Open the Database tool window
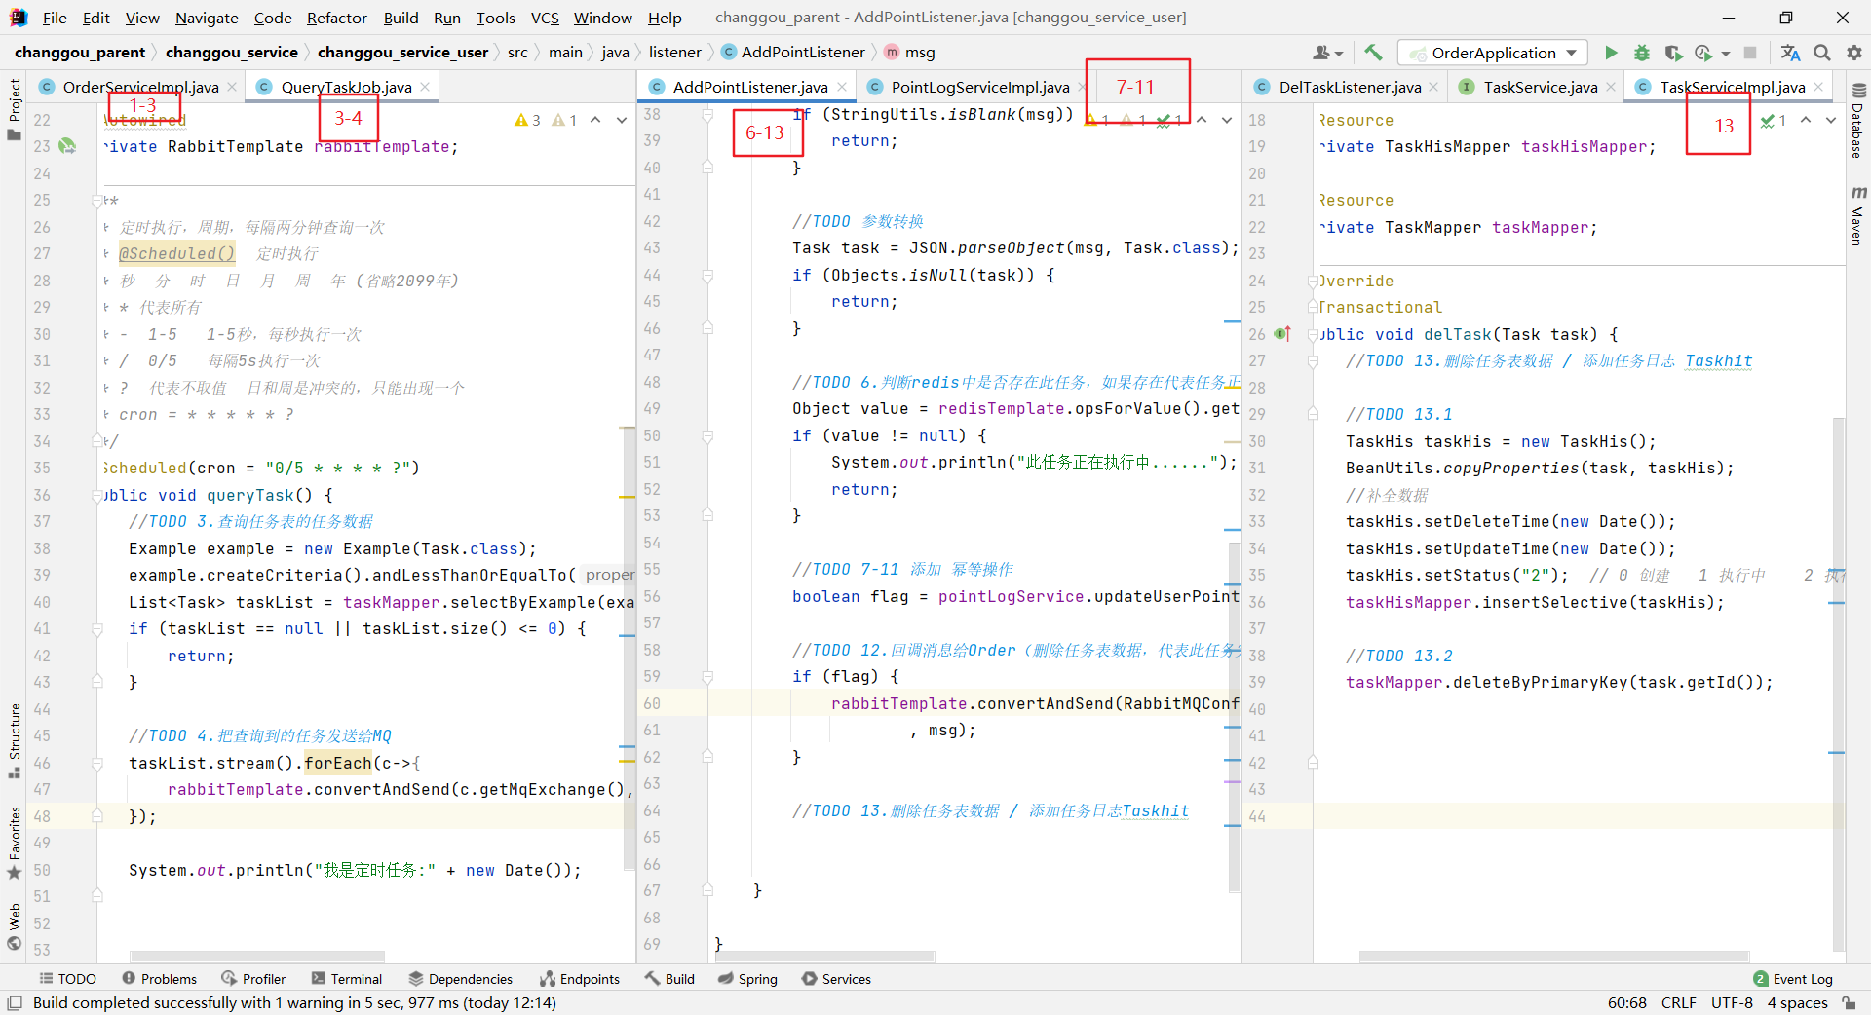 click(x=1857, y=121)
